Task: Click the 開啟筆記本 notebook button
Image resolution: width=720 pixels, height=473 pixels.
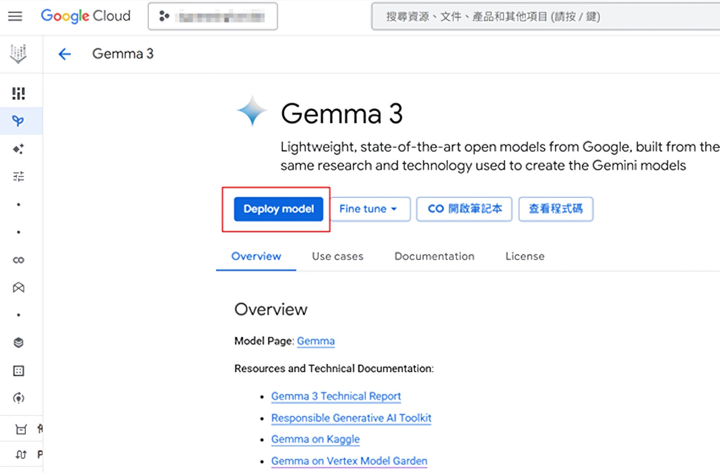Action: coord(465,209)
